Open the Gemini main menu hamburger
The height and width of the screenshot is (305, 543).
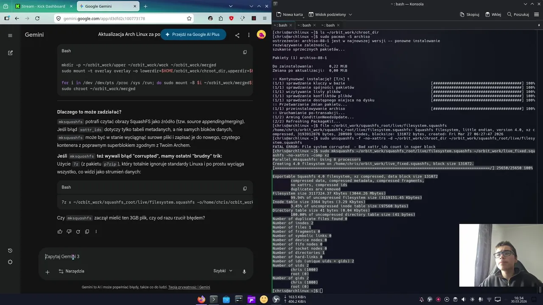pos(10,35)
